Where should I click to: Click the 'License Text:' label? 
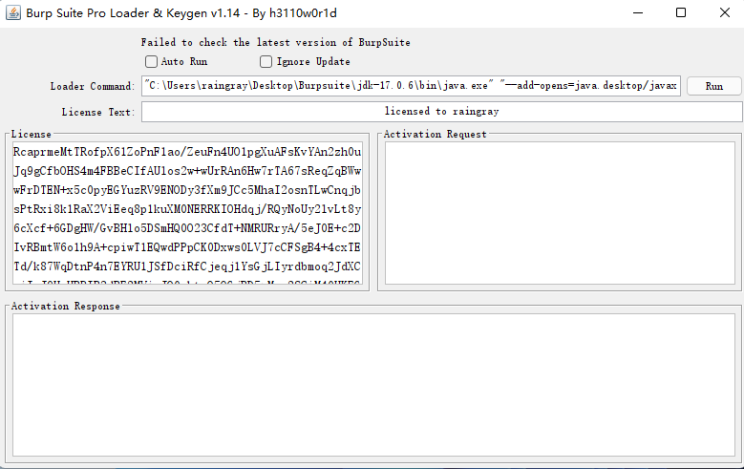[98, 112]
